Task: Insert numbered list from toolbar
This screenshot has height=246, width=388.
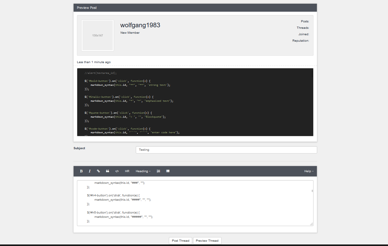Action: pyautogui.click(x=158, y=171)
